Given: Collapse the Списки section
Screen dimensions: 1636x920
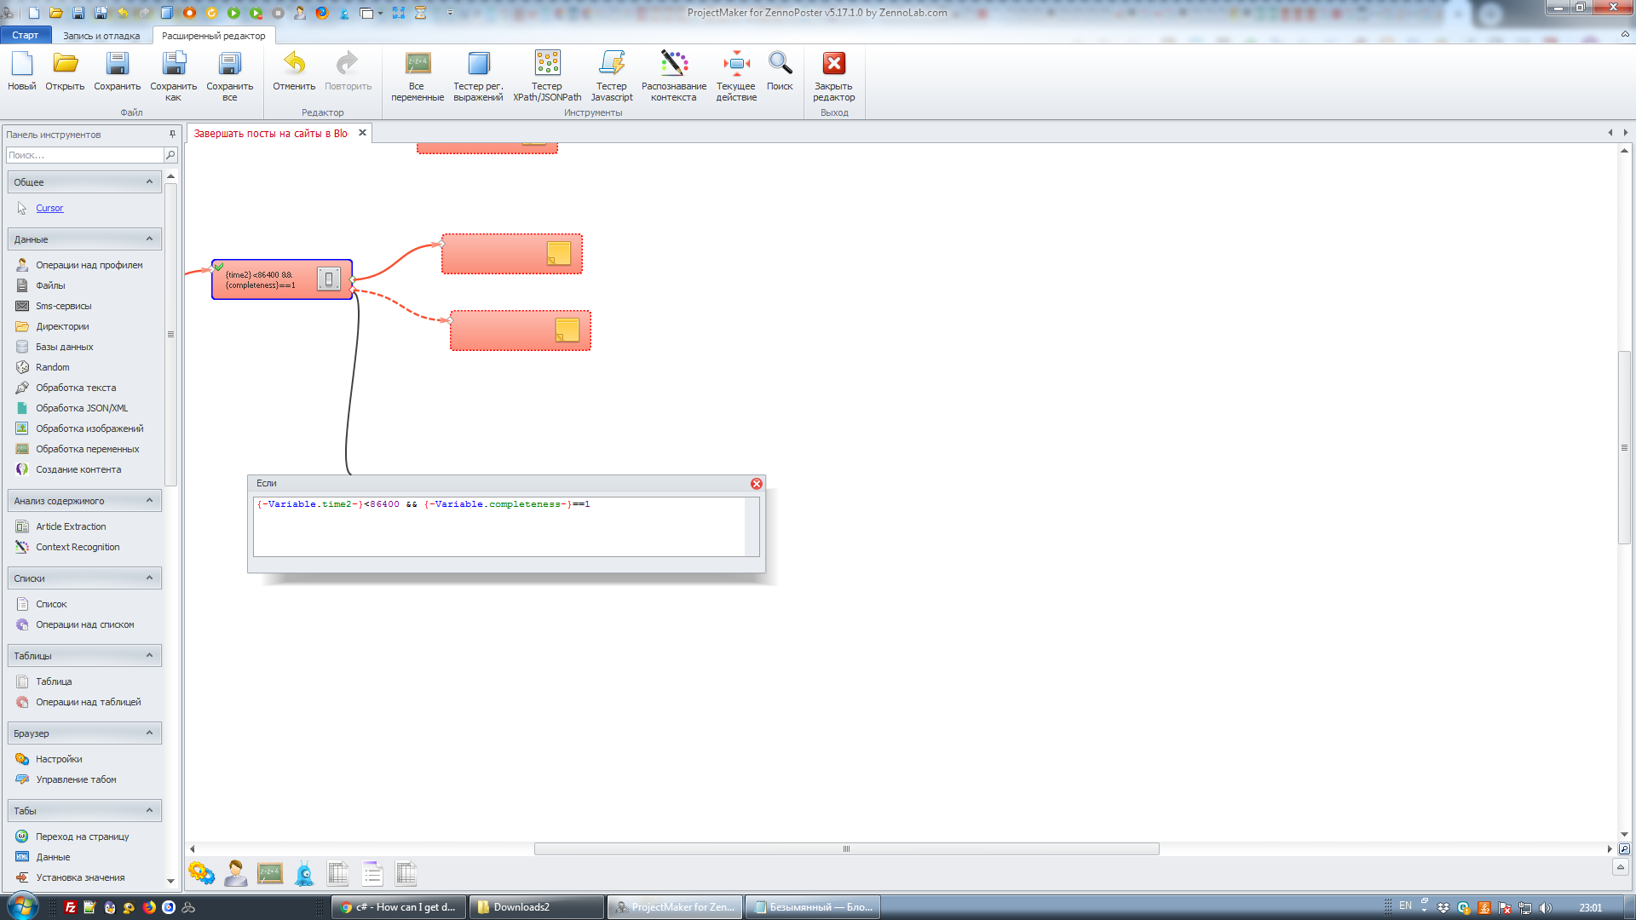Looking at the screenshot, I should coord(149,578).
